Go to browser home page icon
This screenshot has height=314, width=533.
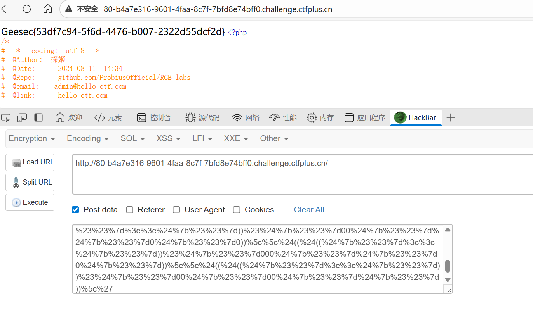click(x=47, y=9)
